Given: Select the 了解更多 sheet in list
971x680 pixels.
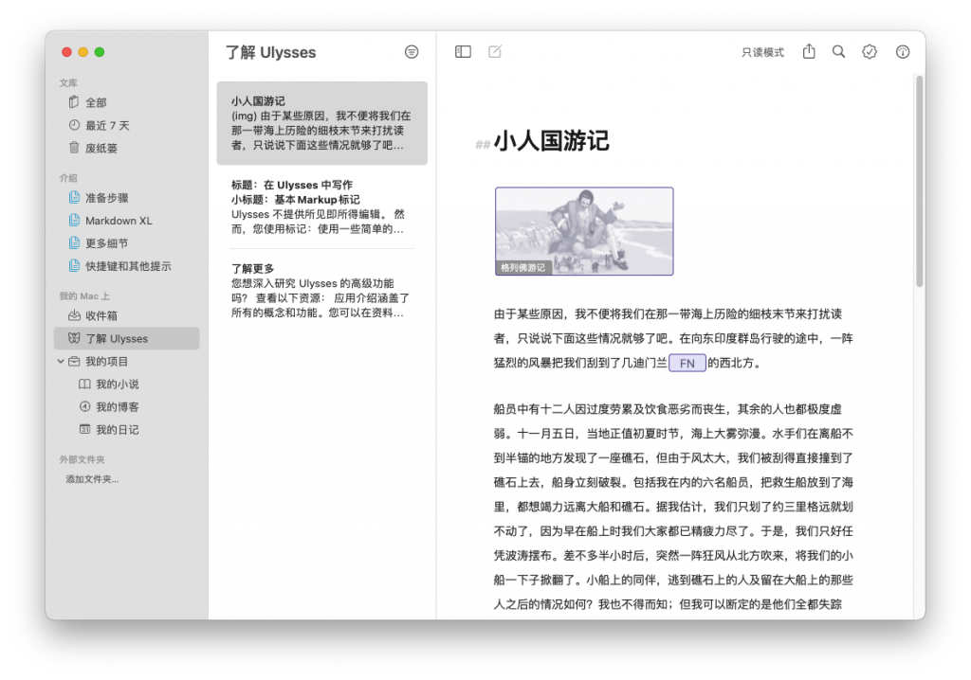Looking at the screenshot, I should [322, 290].
